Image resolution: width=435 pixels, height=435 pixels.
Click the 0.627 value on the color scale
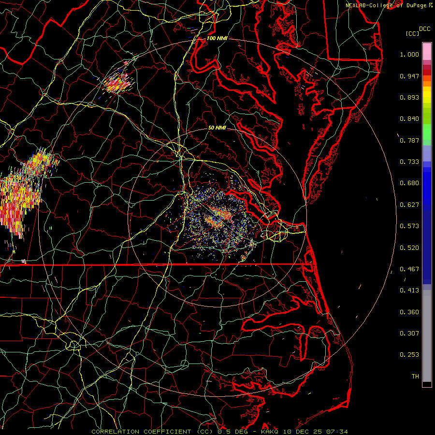[x=409, y=205]
